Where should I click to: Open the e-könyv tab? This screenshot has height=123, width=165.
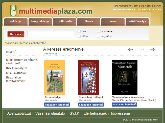[16, 22]
